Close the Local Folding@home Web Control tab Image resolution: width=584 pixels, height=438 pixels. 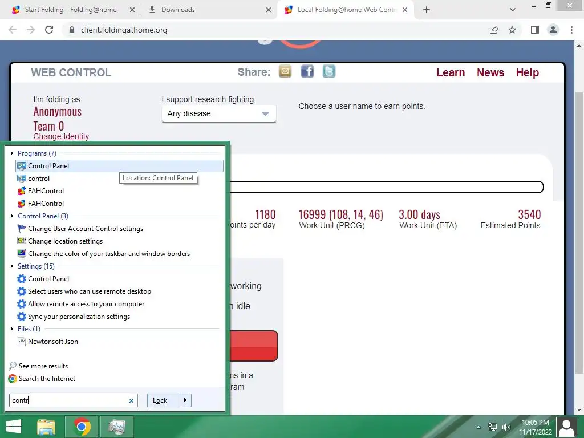(x=405, y=10)
